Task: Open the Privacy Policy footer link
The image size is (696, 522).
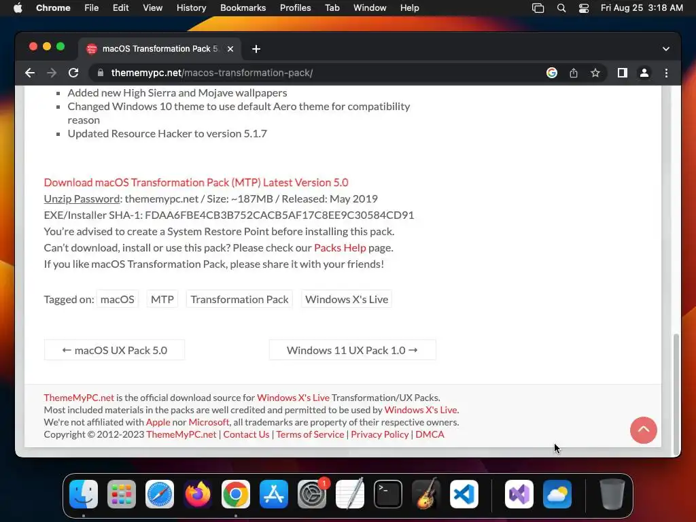Action: 380,434
